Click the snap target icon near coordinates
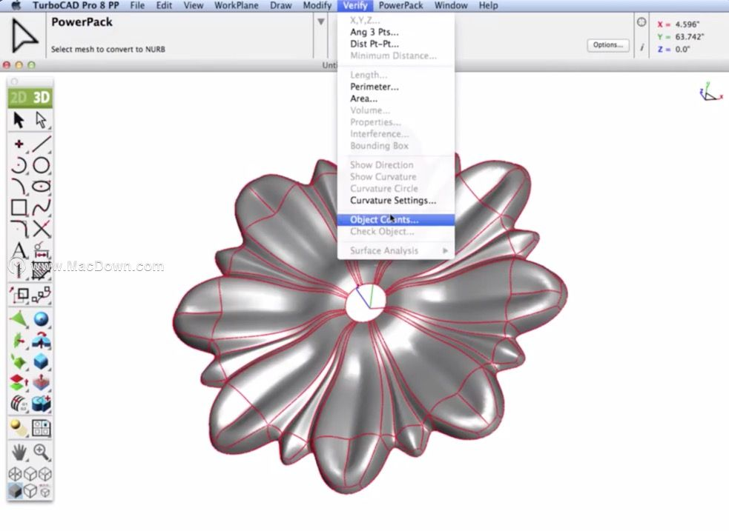The image size is (729, 531). (641, 21)
